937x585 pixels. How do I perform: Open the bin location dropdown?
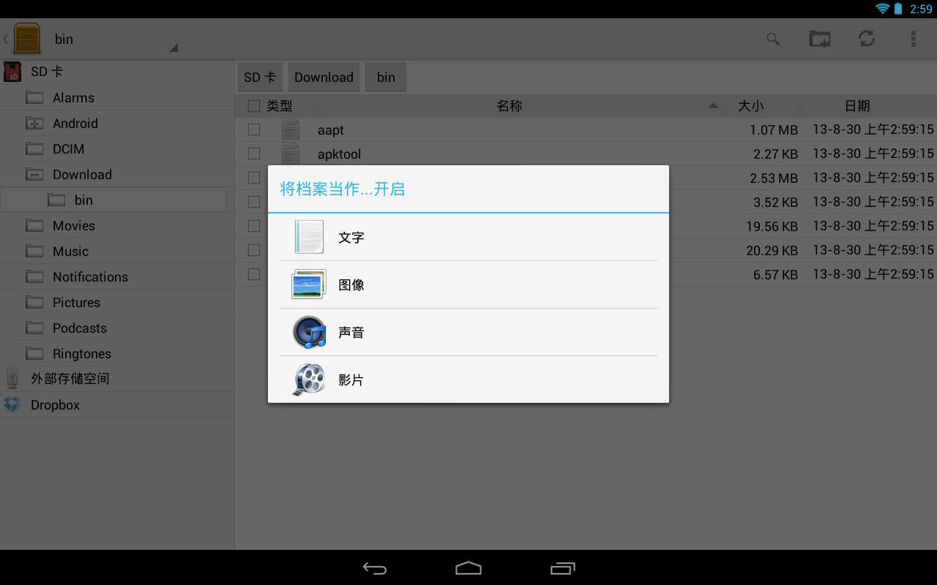(116, 39)
